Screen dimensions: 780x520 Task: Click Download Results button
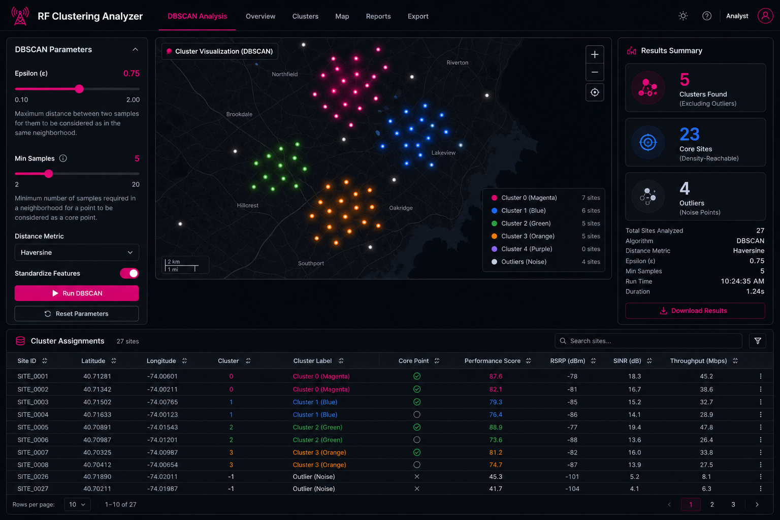tap(695, 310)
